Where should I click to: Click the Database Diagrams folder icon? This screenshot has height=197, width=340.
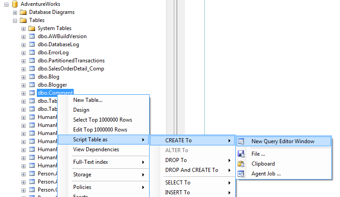coord(23,12)
